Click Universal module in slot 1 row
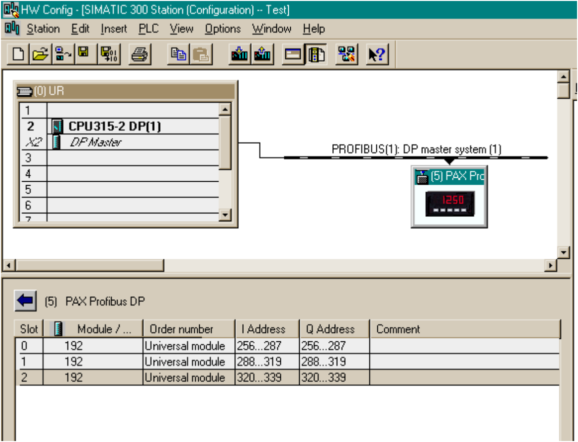This screenshot has height=442, width=578. (x=189, y=362)
